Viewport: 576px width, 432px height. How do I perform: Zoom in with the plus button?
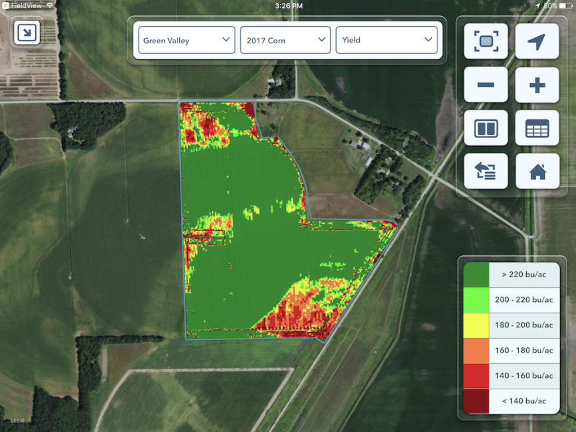pyautogui.click(x=537, y=85)
